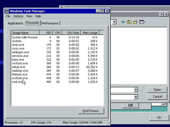Close the Windows Task Manager window

[x=107, y=11]
